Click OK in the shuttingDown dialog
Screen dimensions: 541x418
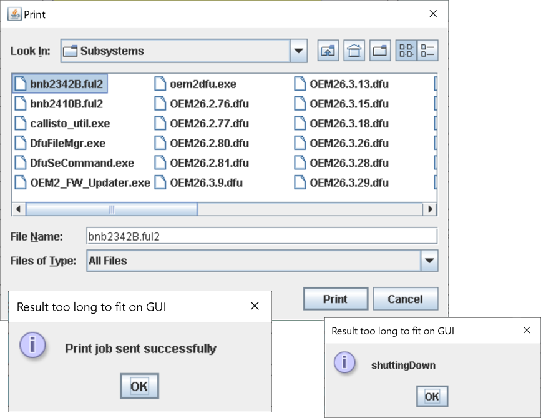point(431,396)
